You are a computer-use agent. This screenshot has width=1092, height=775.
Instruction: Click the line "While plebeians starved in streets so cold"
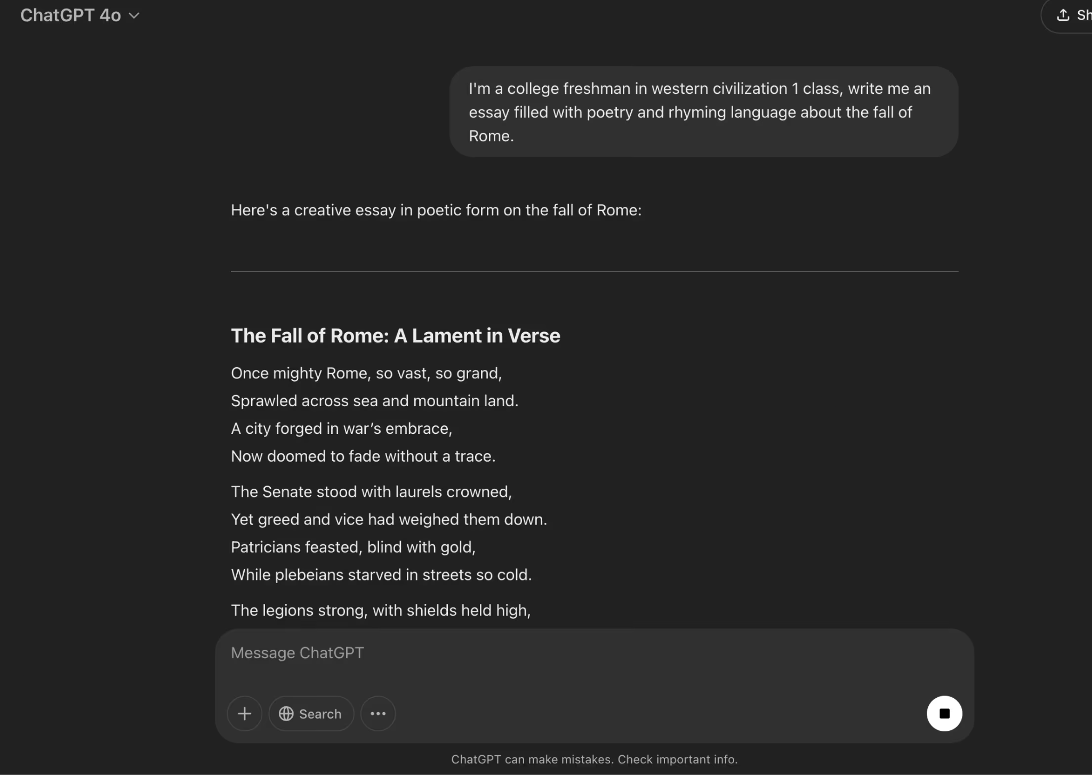coord(381,575)
